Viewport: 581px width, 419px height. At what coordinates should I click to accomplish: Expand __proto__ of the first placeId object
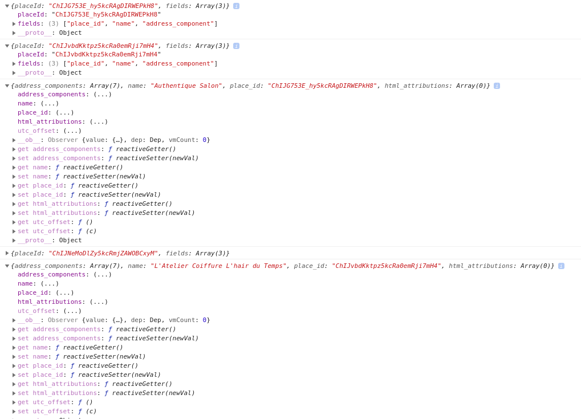pyautogui.click(x=14, y=32)
